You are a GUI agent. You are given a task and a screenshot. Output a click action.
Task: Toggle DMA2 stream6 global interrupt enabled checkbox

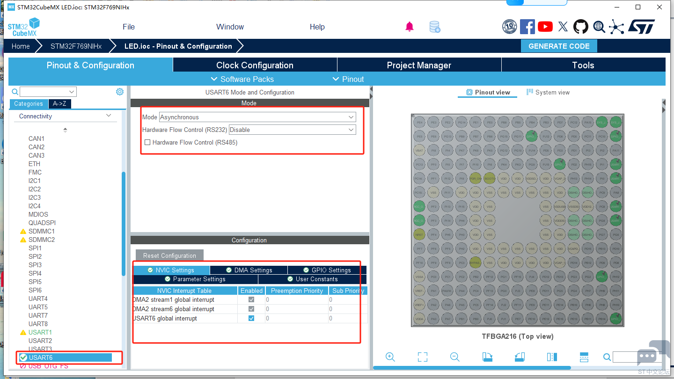(251, 309)
